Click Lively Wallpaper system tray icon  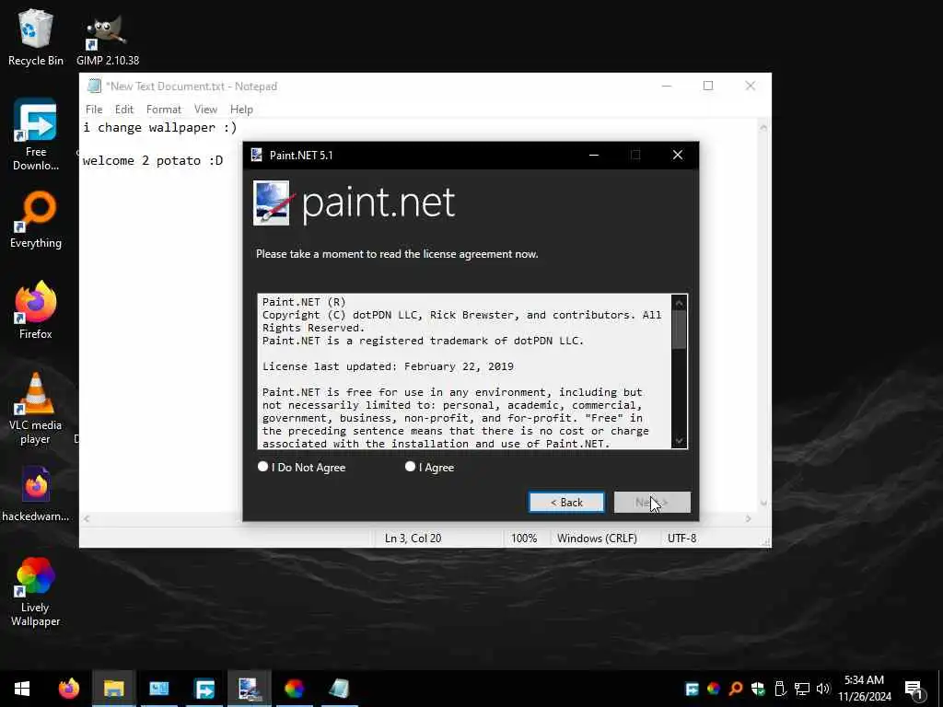(x=714, y=689)
